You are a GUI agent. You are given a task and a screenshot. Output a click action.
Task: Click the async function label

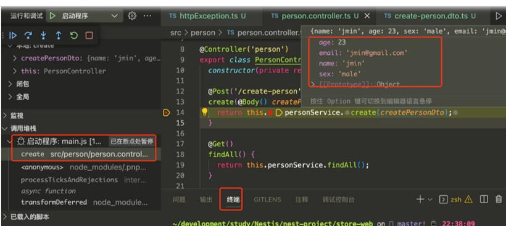(48, 191)
